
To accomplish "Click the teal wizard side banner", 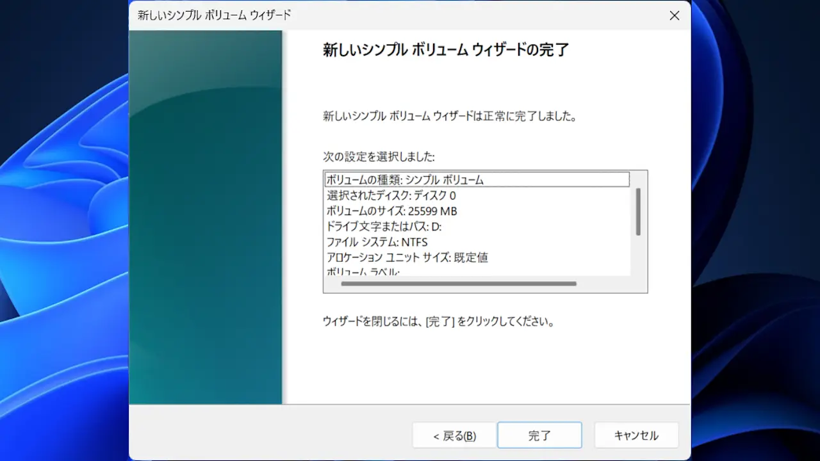I will coord(206,217).
